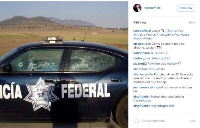This screenshot has height=128, width=200.
Task: Open the #cartel hashtag
Action: [172, 31]
